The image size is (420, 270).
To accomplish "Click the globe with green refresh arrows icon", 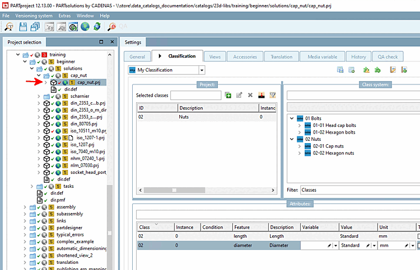I will (97, 26).
